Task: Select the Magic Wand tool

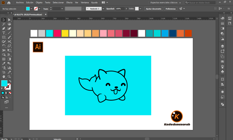Action: 4,24
